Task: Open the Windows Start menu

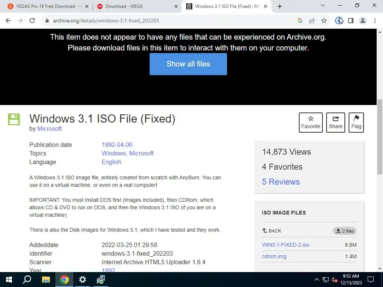Action: [9, 280]
